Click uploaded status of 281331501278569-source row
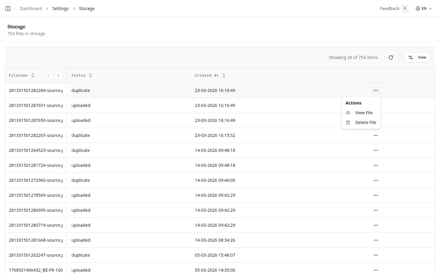Screen dimensions: 440x275 pyautogui.click(x=81, y=195)
